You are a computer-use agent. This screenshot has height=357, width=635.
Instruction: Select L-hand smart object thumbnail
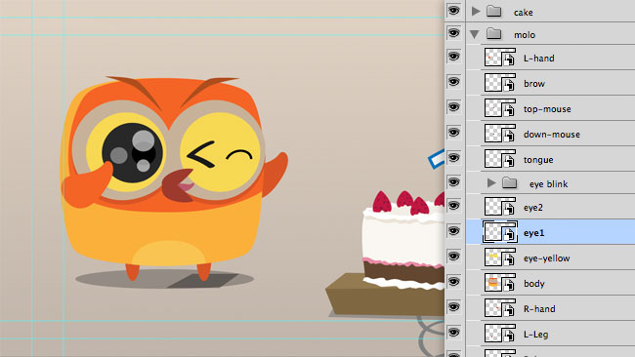pos(500,58)
